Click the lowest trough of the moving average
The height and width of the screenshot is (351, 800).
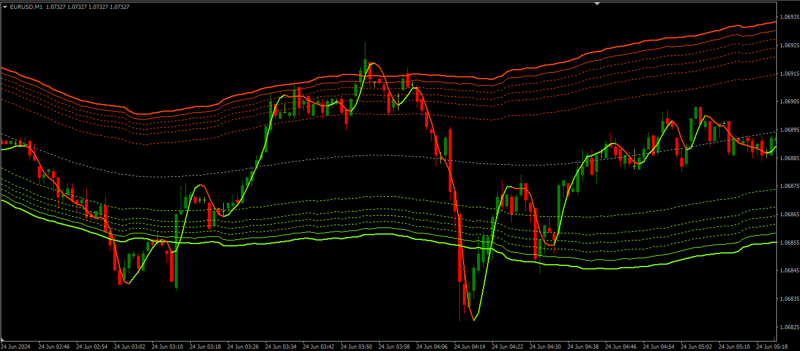(x=474, y=320)
